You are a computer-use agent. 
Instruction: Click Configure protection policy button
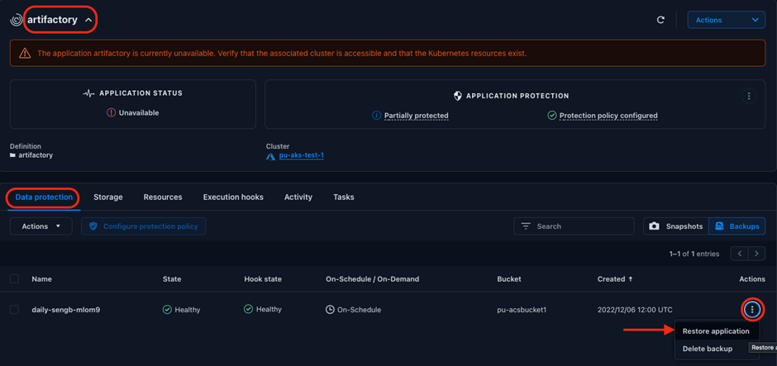[144, 226]
